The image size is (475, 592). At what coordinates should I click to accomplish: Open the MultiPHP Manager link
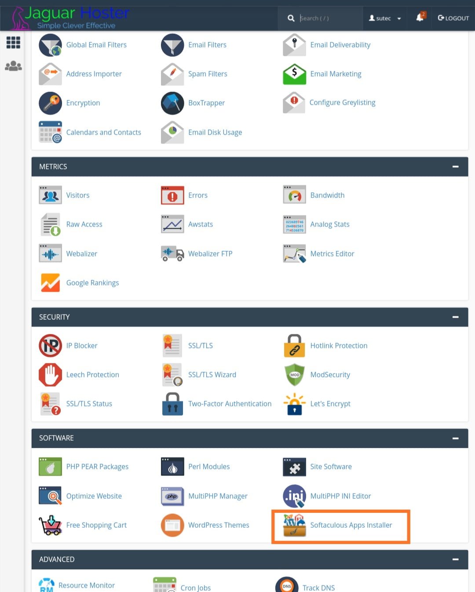218,496
